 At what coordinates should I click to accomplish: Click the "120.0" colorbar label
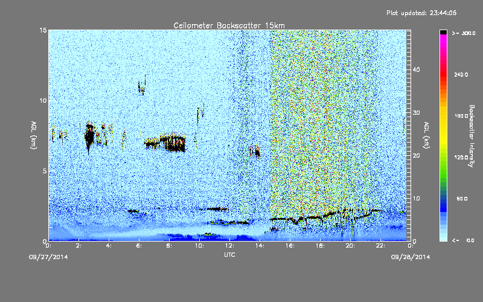pyautogui.click(x=461, y=158)
